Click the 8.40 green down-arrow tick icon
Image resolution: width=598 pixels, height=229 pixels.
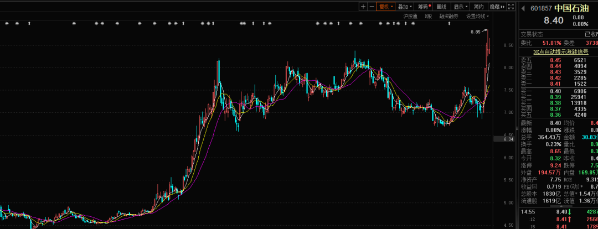pos(569,212)
